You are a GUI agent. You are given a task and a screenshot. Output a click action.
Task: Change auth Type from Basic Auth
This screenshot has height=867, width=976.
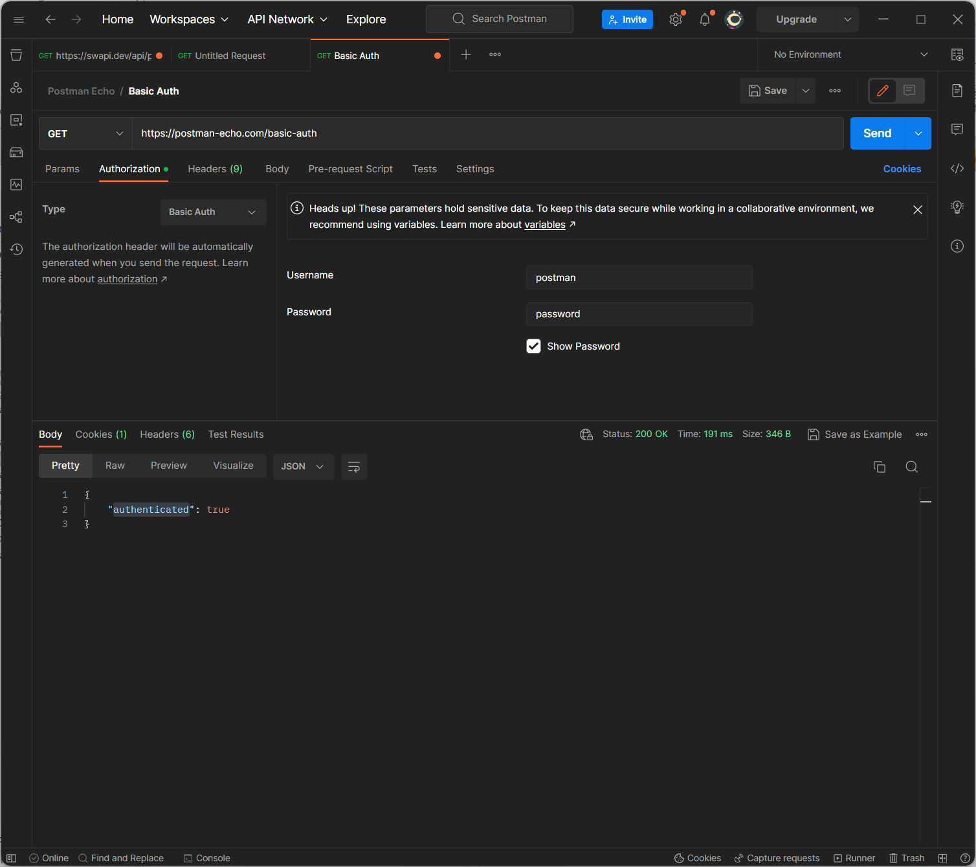point(213,212)
